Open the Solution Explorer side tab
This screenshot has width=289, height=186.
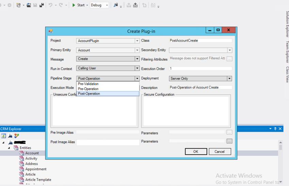pyautogui.click(x=287, y=24)
